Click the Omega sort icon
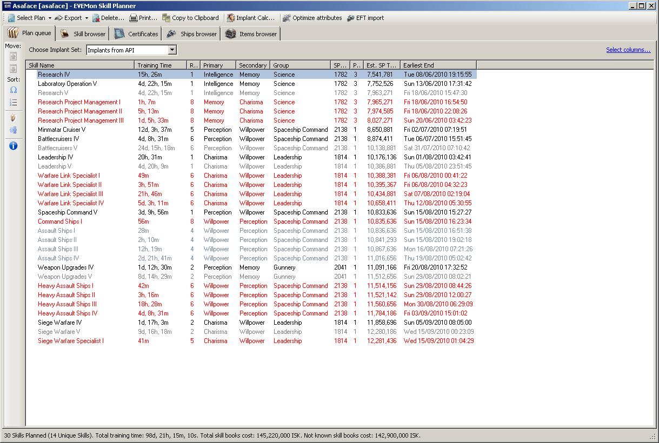Viewport: 659px width, 443px height. [x=14, y=90]
